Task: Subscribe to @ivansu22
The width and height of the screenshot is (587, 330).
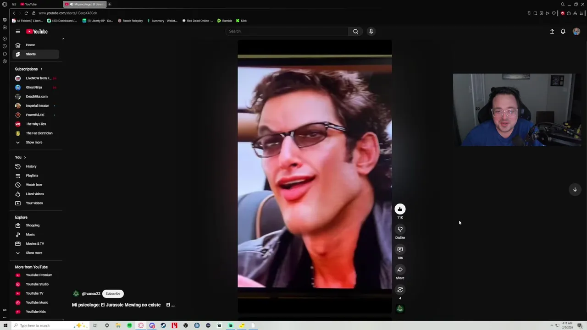Action: click(x=113, y=294)
